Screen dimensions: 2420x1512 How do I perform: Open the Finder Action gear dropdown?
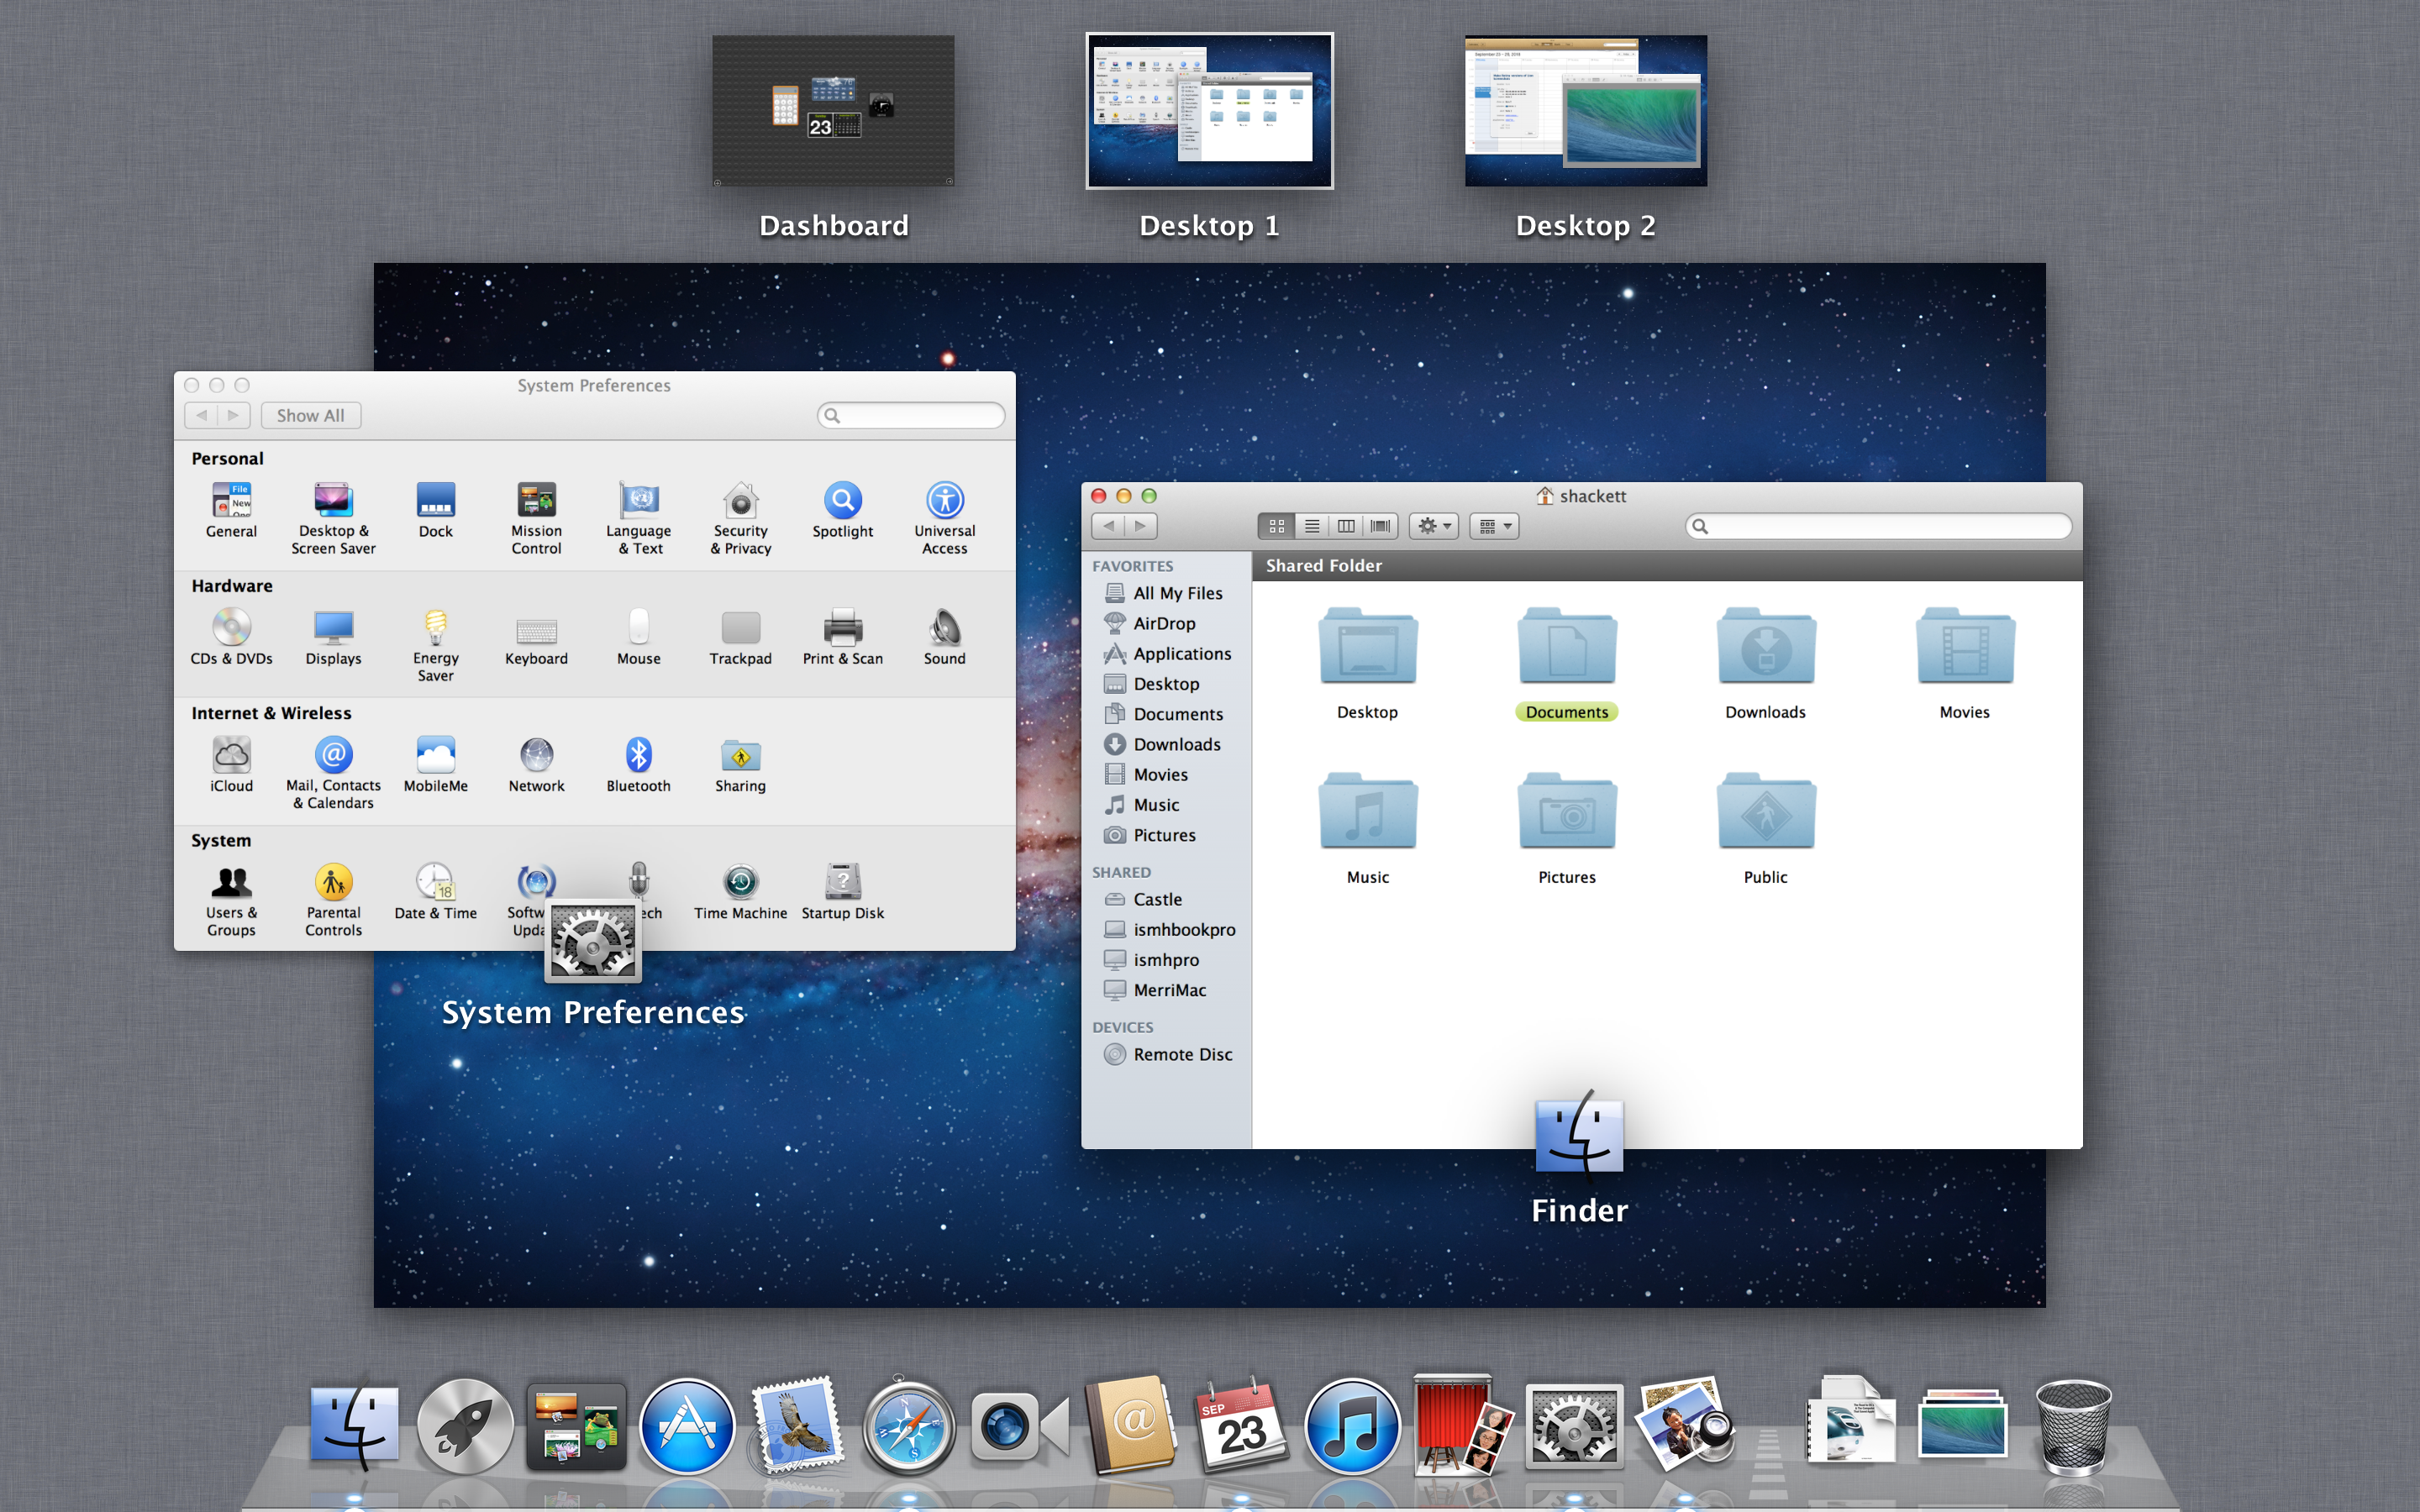pos(1434,526)
